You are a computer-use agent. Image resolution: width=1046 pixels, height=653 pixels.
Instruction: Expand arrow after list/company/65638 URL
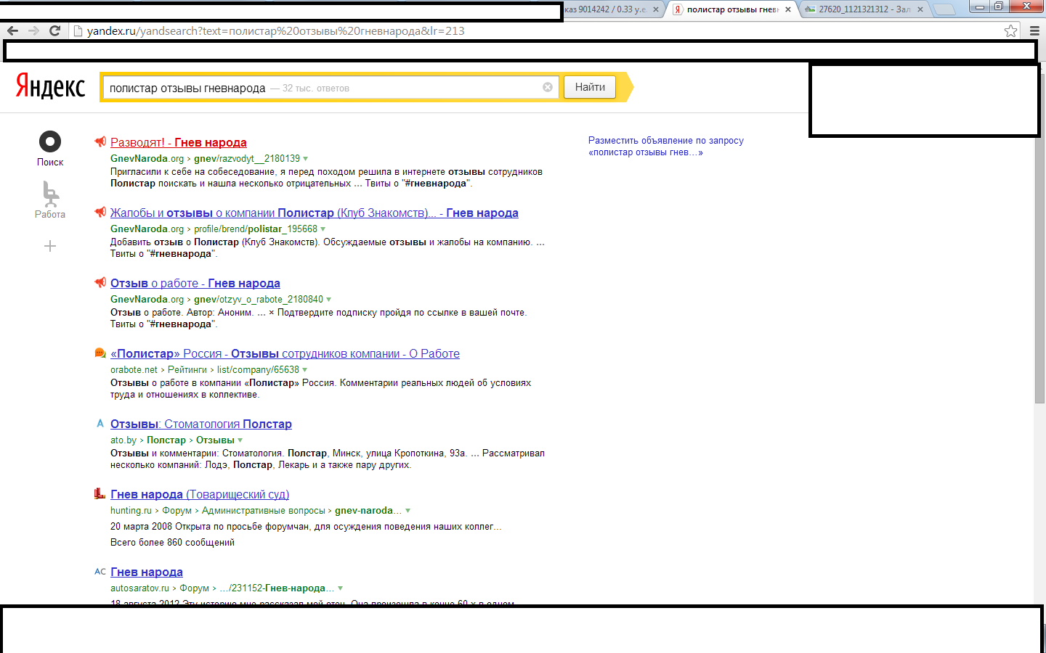pyautogui.click(x=305, y=370)
